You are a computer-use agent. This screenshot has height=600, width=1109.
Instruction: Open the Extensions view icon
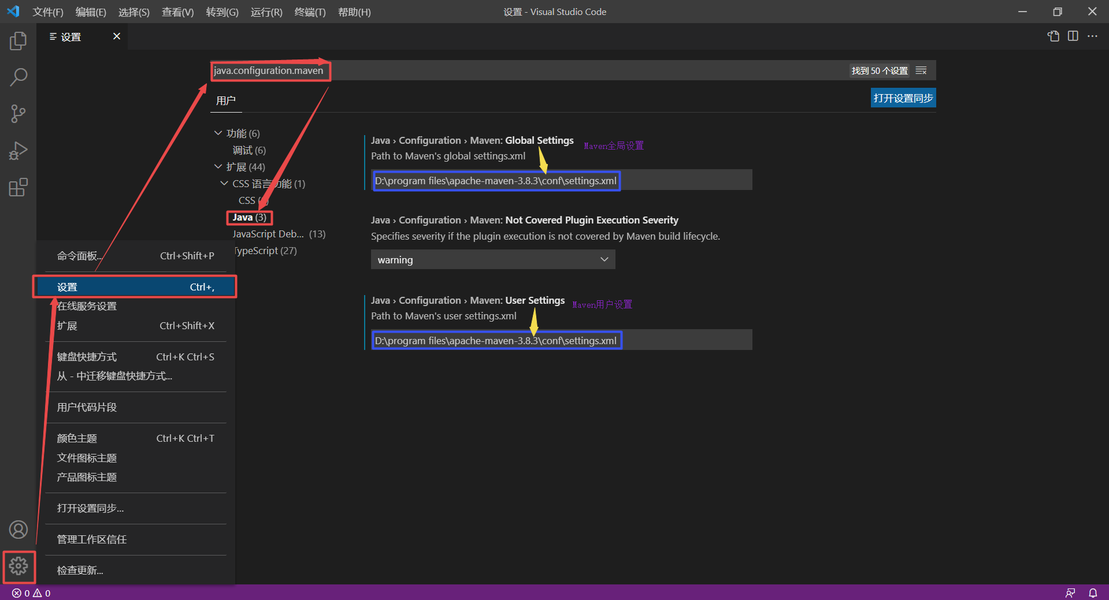18,187
